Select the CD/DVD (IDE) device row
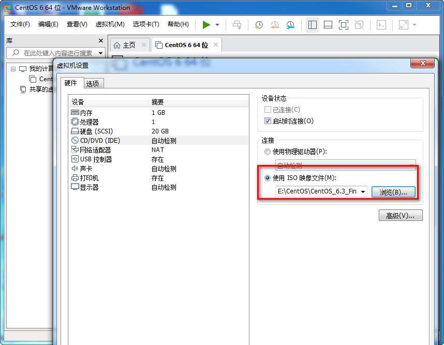Screen dimensions: 444x345 coord(158,141)
